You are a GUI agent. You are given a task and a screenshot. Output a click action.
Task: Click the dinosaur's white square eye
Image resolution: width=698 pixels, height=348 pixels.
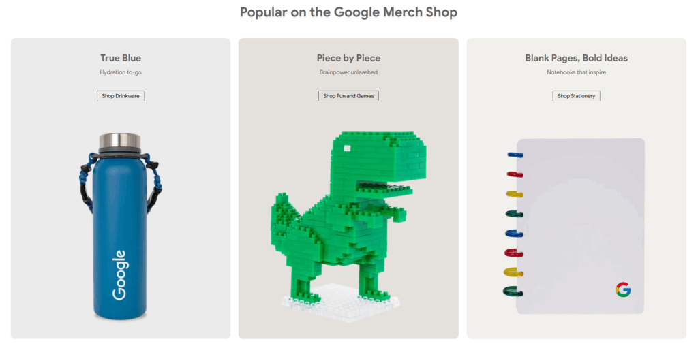pyautogui.click(x=346, y=148)
